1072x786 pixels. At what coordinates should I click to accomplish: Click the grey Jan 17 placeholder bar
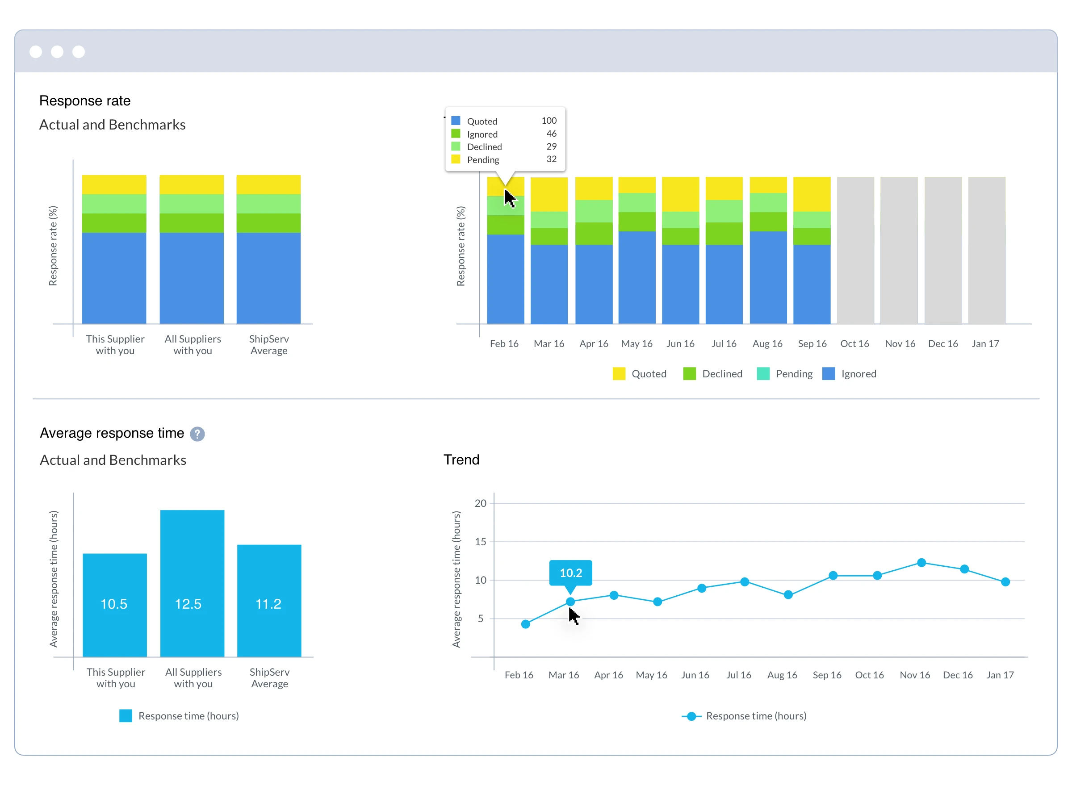pos(987,250)
